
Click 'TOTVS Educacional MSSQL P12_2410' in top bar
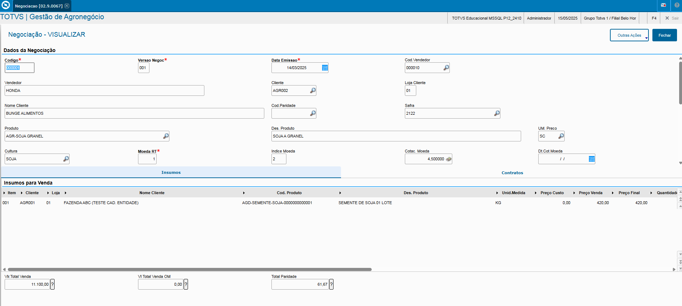[x=487, y=18]
